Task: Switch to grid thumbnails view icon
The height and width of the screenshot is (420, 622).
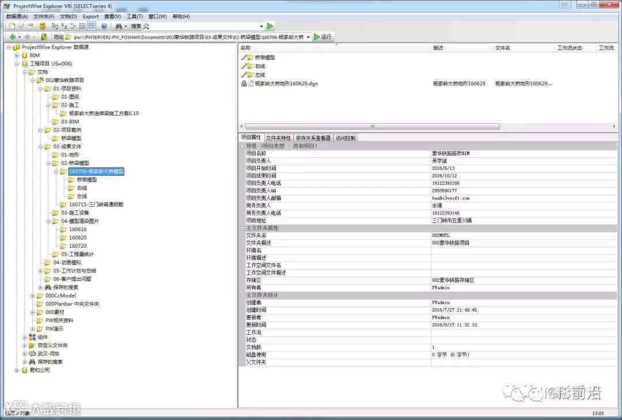Action: [x=82, y=26]
